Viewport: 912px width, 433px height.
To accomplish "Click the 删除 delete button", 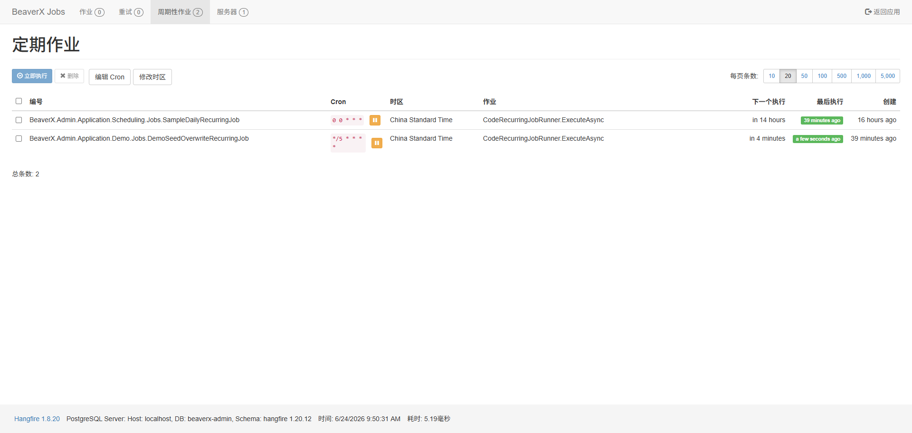I will [69, 76].
